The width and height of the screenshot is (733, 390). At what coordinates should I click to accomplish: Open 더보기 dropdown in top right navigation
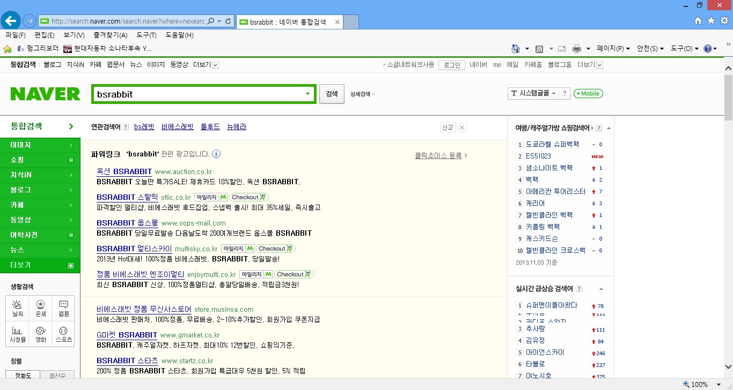coord(590,65)
